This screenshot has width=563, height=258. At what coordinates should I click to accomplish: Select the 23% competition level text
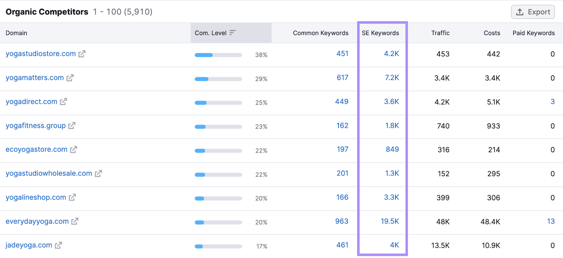tap(261, 127)
